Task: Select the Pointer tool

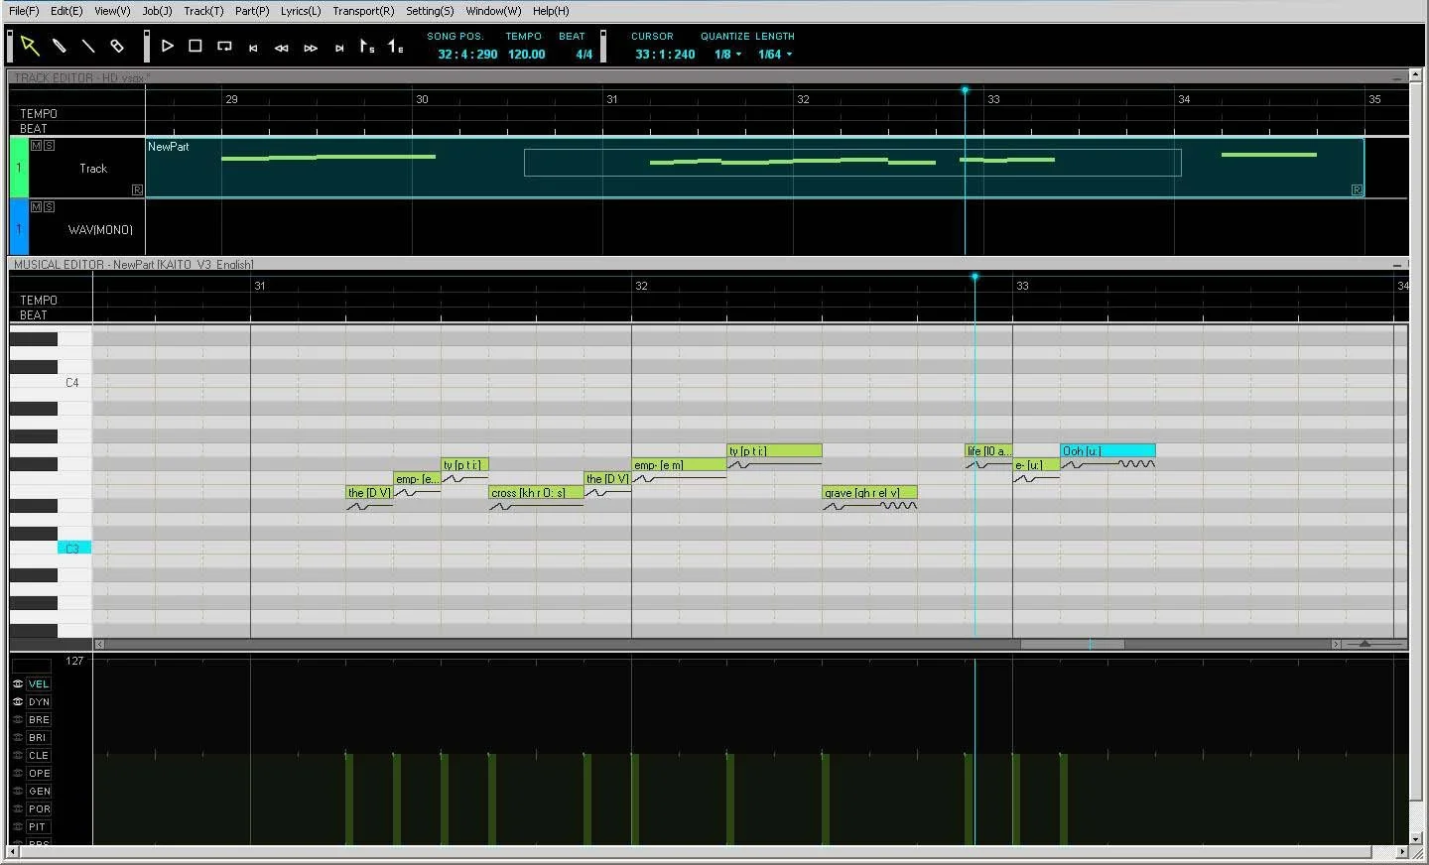Action: pos(30,46)
